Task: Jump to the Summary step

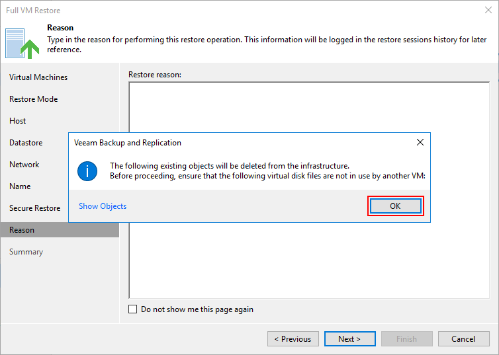Action: (26, 252)
